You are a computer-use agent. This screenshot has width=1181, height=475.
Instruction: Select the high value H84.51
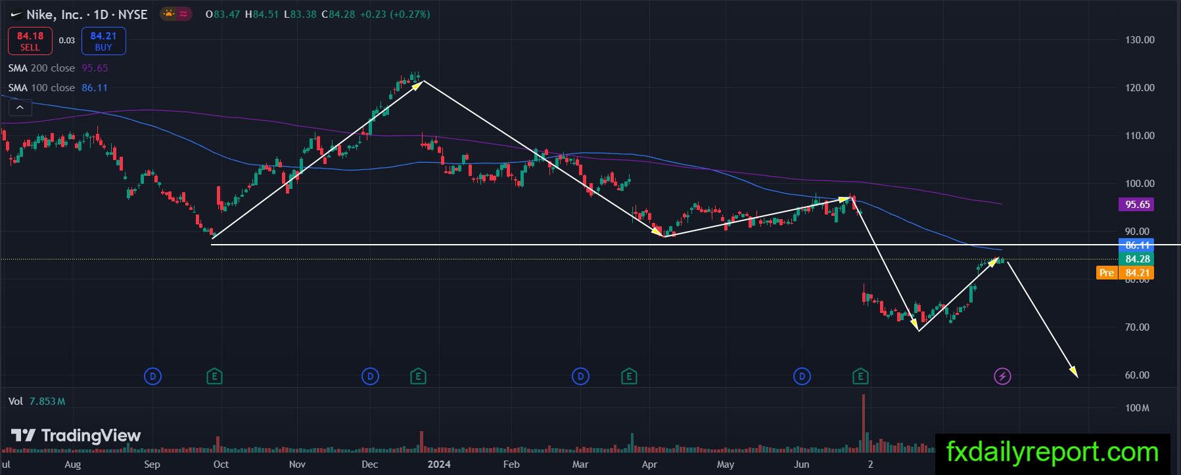pos(262,14)
